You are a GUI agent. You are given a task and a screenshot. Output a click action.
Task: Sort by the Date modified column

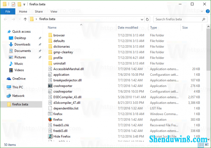(x=128, y=27)
